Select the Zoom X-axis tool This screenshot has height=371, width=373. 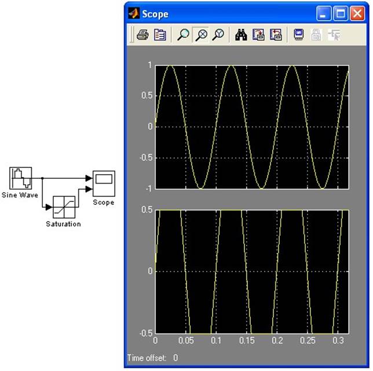point(201,35)
